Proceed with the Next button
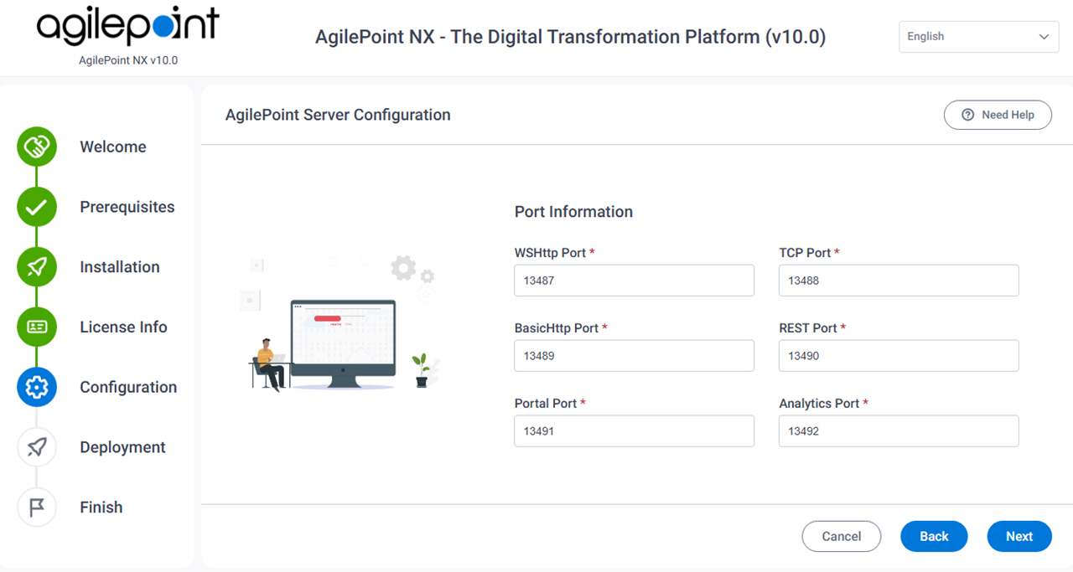 pyautogui.click(x=1019, y=537)
